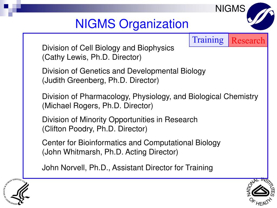277x208 pixels.
Task: Select Division of Cell Biology and Biophysics line
Action: [x=108, y=48]
